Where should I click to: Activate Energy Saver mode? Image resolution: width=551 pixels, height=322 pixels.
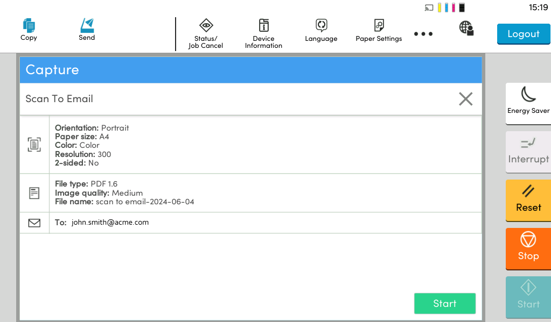click(528, 101)
